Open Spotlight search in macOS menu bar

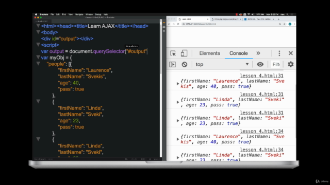click(x=288, y=14)
